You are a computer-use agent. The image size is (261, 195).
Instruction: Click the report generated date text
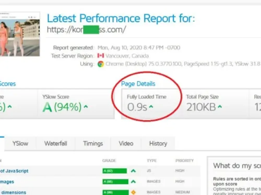coord(139,48)
